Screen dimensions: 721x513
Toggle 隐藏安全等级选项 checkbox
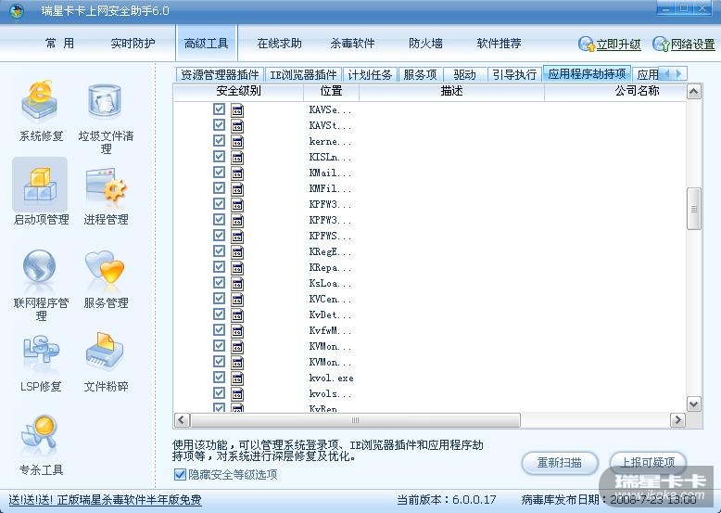(180, 474)
